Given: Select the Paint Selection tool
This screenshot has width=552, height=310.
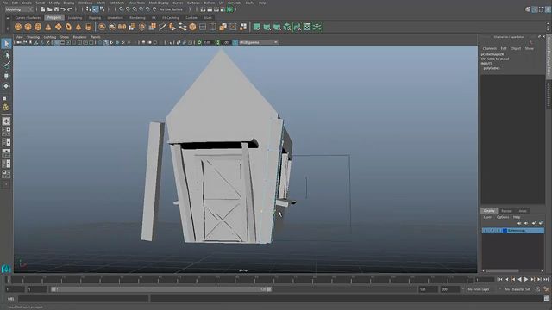Looking at the screenshot, I should (6, 65).
